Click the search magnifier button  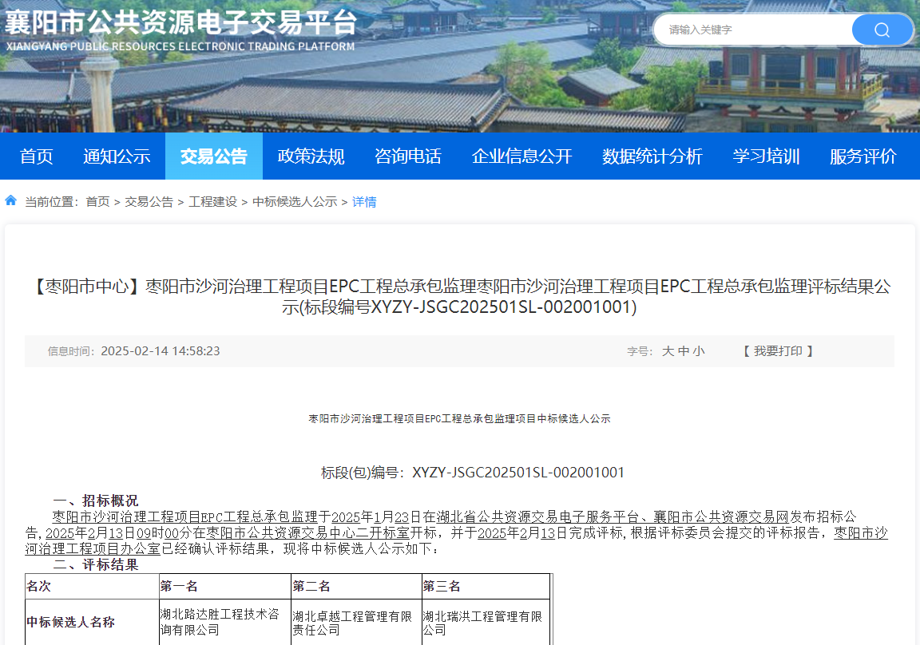pyautogui.click(x=882, y=30)
